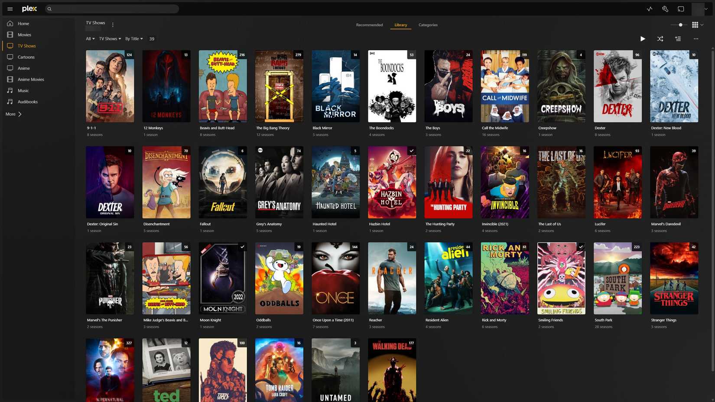Expand the More sidebar section
Viewport: 715px width, 402px height.
13,114
